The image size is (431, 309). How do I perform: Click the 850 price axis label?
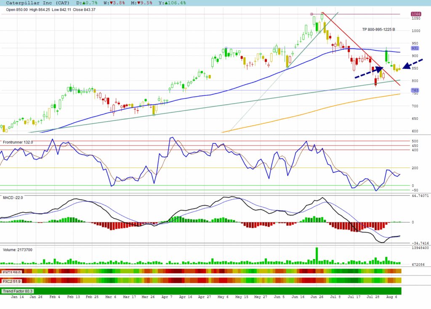point(415,69)
